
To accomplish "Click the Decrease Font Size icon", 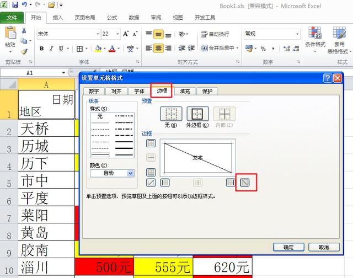I will 135,34.
